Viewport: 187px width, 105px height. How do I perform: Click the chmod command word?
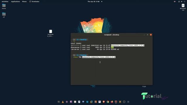click(75, 57)
